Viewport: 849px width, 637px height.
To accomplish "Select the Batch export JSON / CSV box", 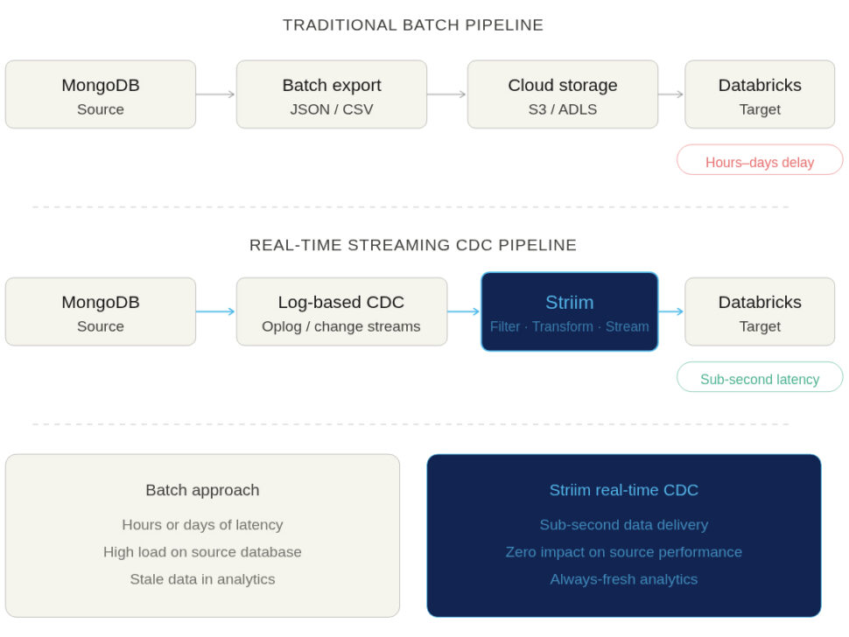I will (x=332, y=94).
